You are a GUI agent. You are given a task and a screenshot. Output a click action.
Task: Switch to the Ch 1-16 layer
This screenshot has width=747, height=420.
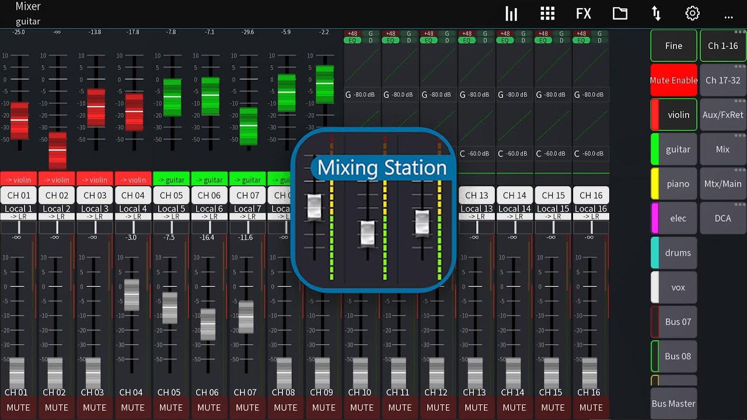[x=723, y=45]
